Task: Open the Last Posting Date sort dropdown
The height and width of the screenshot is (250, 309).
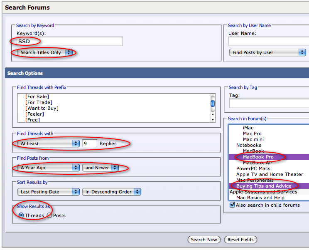Action: (49, 192)
